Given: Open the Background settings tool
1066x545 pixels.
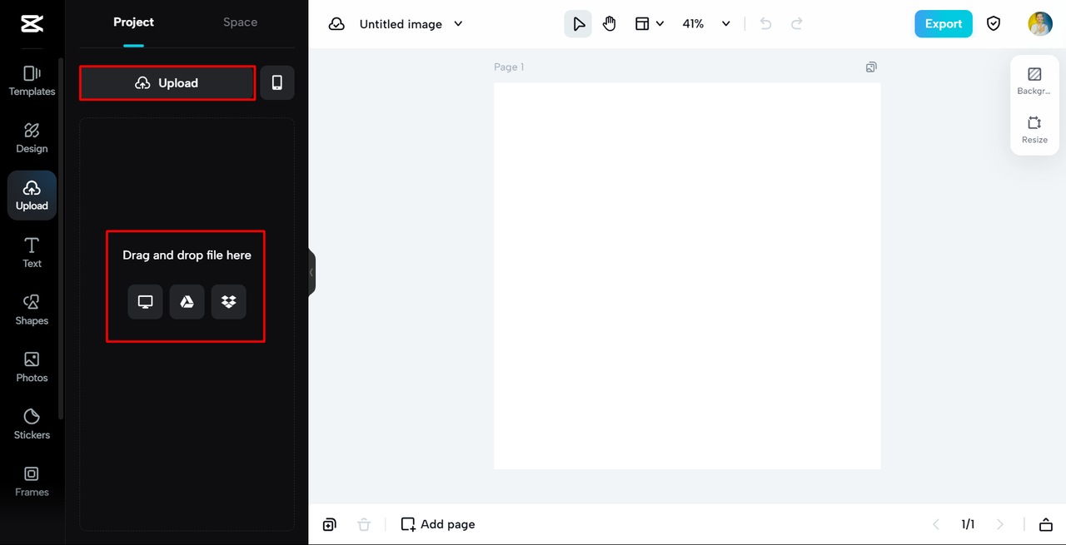Looking at the screenshot, I should click(1034, 81).
